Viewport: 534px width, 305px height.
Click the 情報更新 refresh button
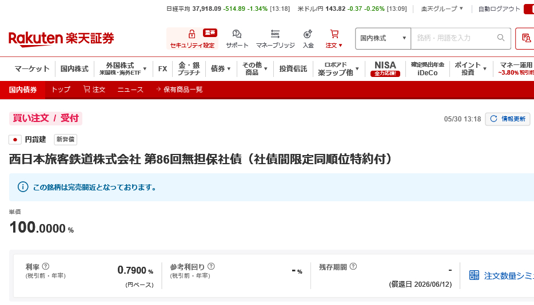coord(508,119)
